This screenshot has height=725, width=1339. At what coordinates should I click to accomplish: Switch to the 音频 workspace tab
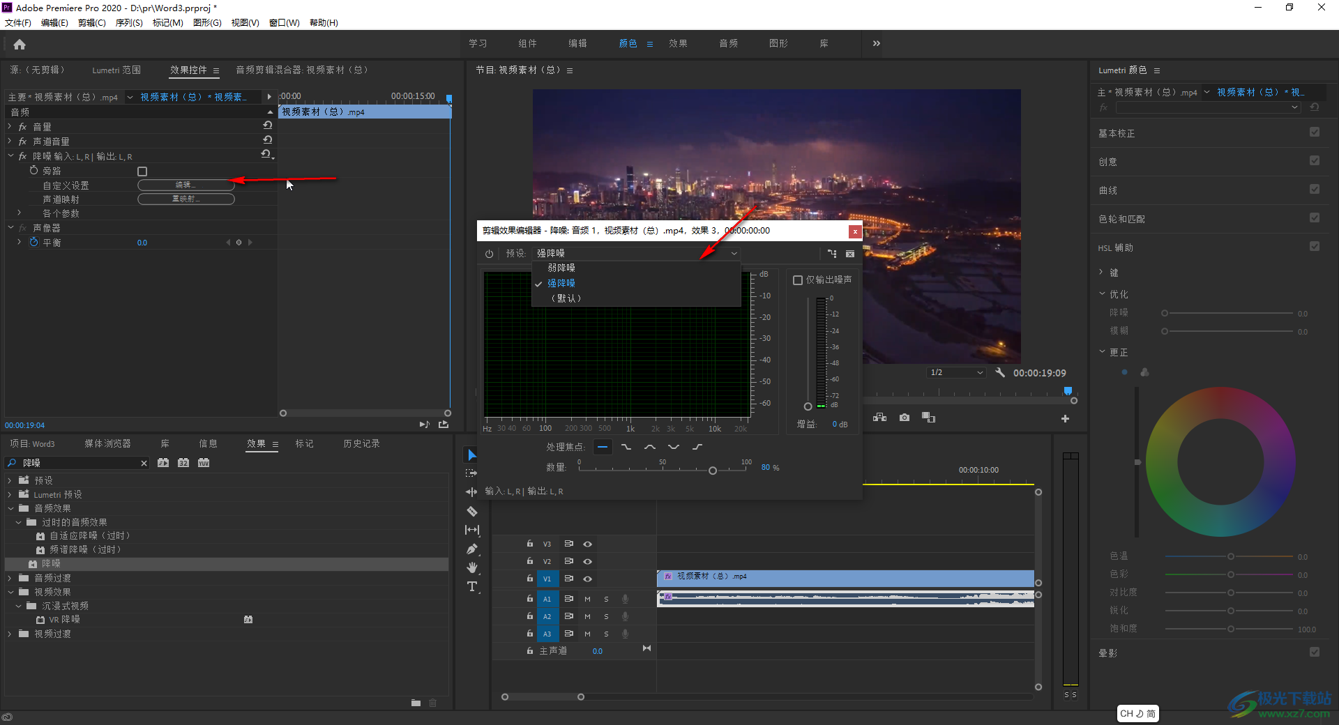pos(729,43)
